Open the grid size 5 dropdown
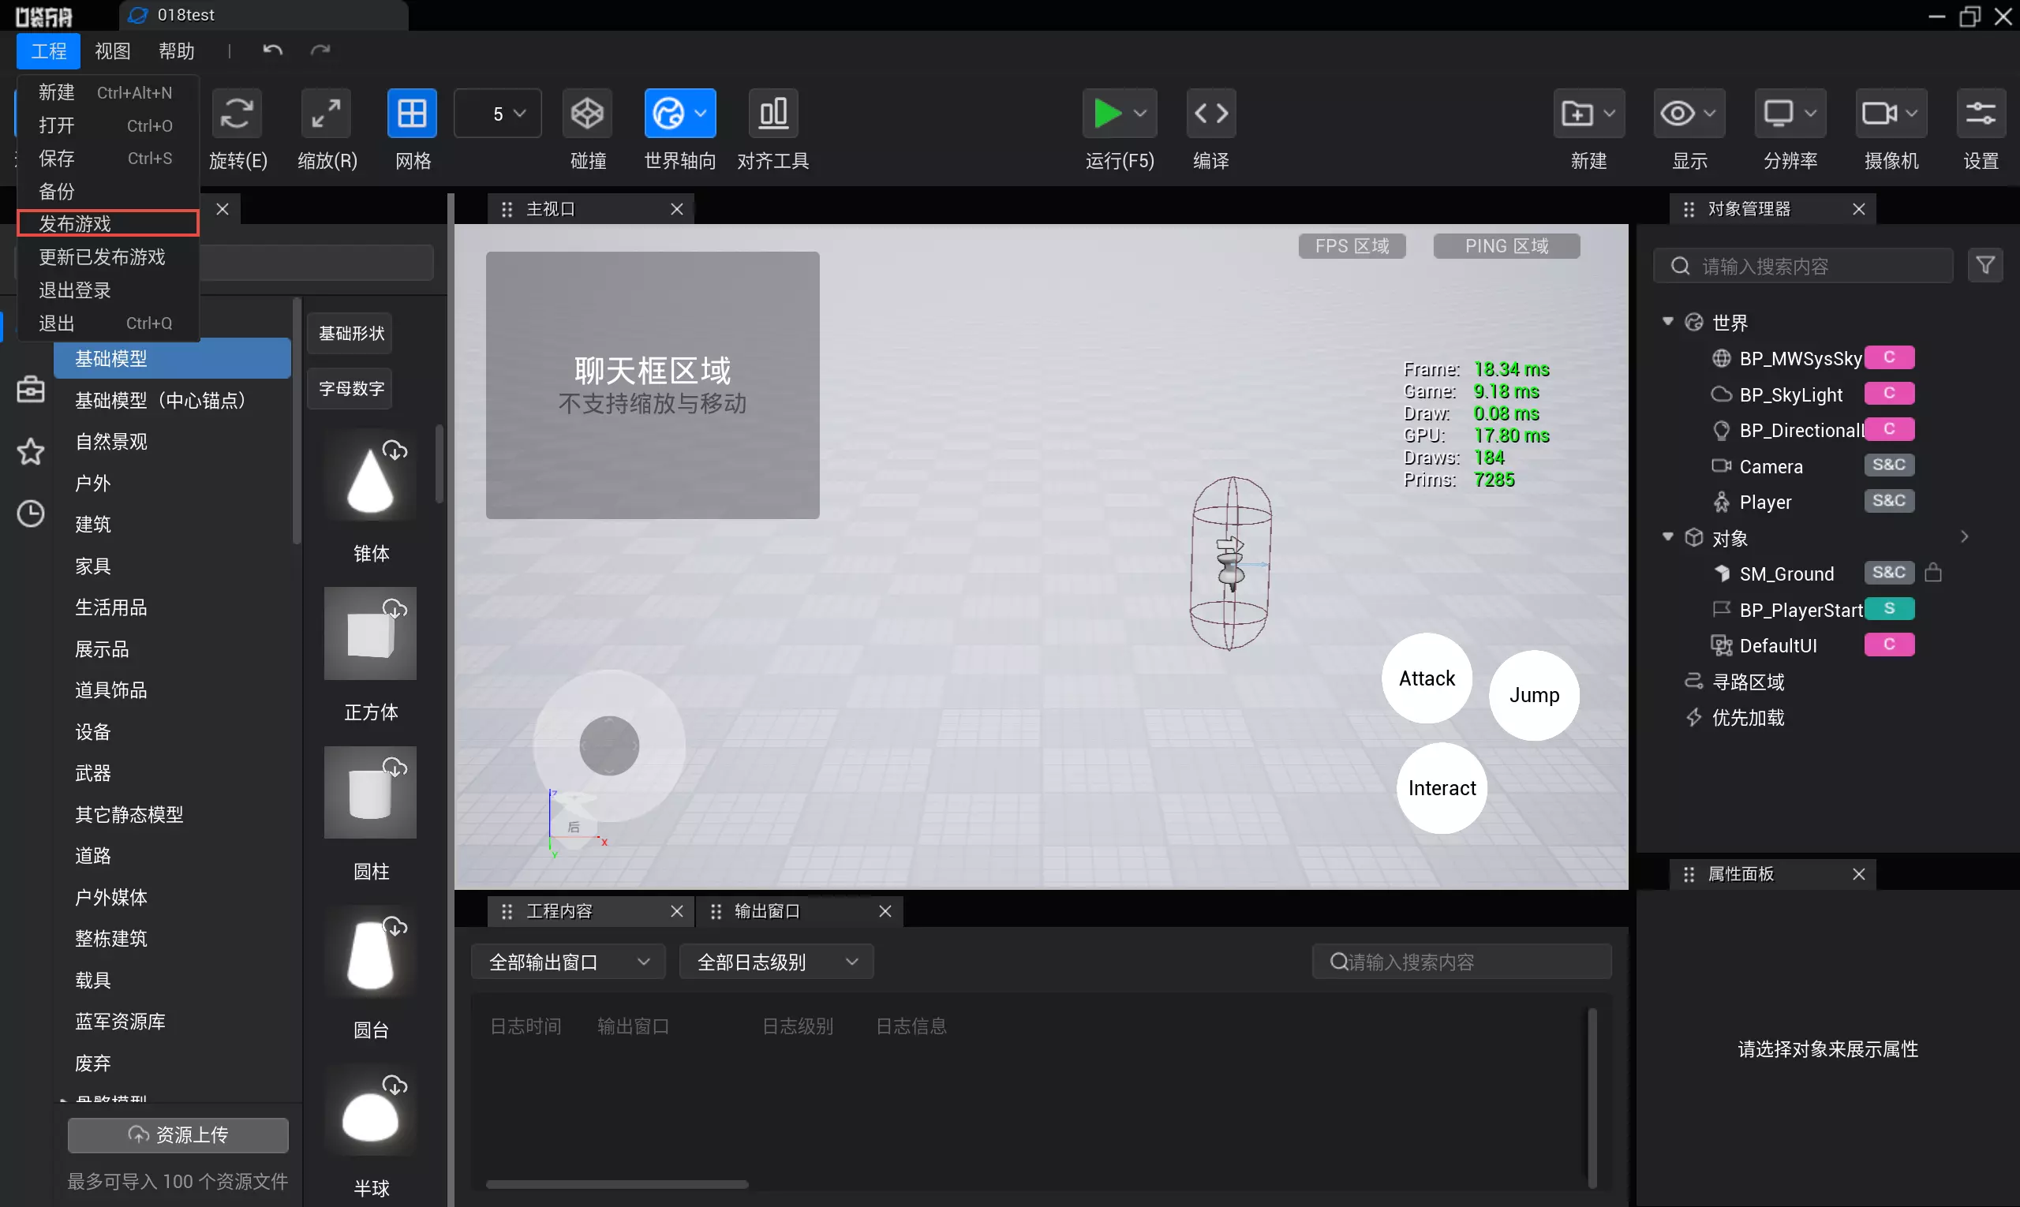This screenshot has height=1207, width=2020. point(498,113)
